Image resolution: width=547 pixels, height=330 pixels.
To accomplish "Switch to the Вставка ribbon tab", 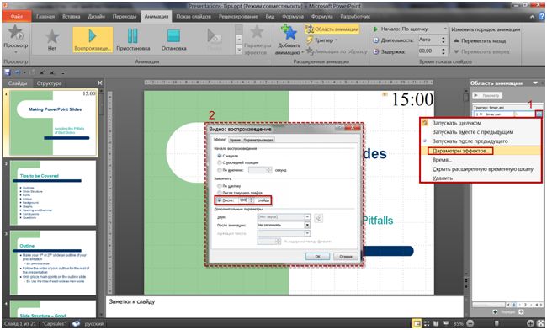I will (x=72, y=16).
